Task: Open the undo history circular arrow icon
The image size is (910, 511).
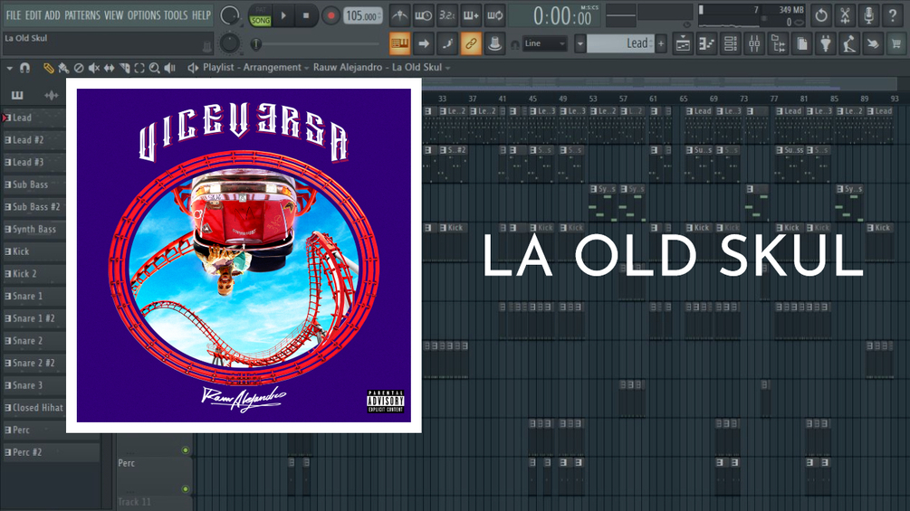Action: click(x=821, y=15)
